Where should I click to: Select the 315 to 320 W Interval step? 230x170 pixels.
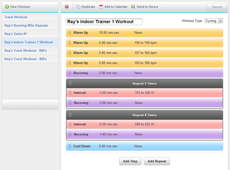tap(144, 93)
